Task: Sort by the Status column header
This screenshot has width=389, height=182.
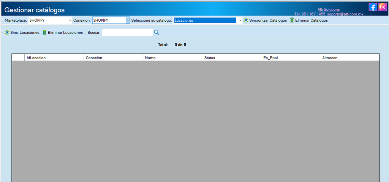Action: pos(231,58)
